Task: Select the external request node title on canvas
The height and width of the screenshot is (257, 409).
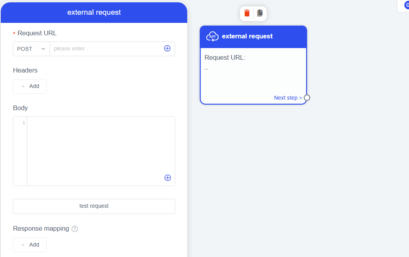Action: click(x=247, y=36)
